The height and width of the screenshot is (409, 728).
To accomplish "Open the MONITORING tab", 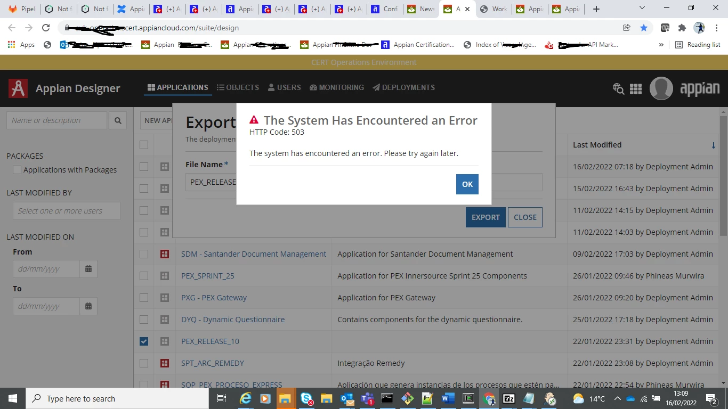I will [x=337, y=87].
